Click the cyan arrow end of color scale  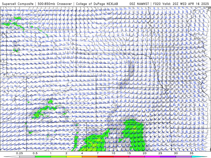point(199,157)
